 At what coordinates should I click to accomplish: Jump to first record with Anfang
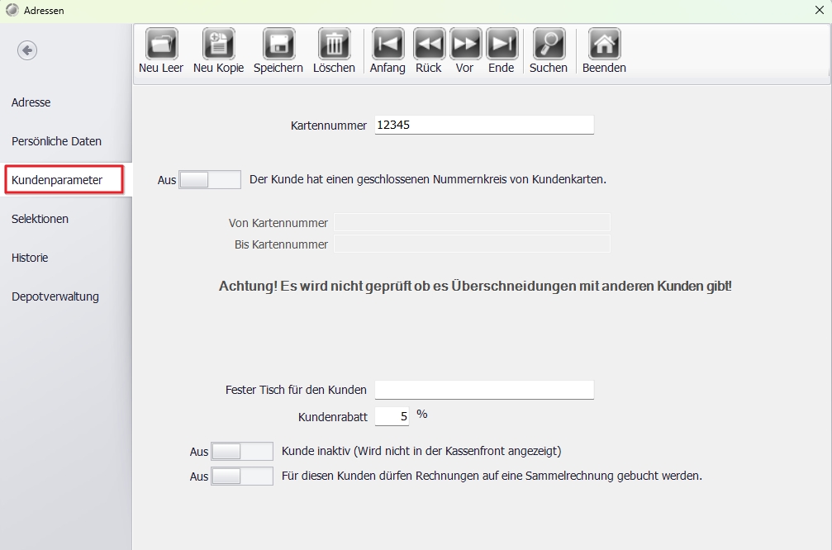(x=387, y=44)
